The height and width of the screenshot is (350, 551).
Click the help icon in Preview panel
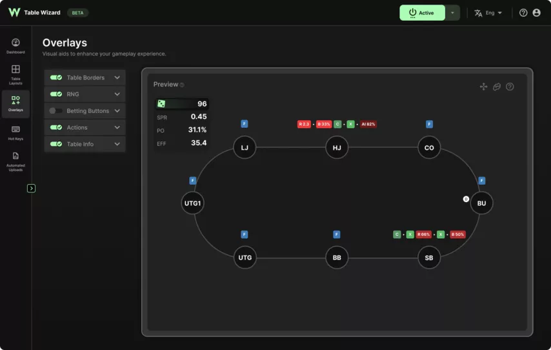click(x=510, y=87)
